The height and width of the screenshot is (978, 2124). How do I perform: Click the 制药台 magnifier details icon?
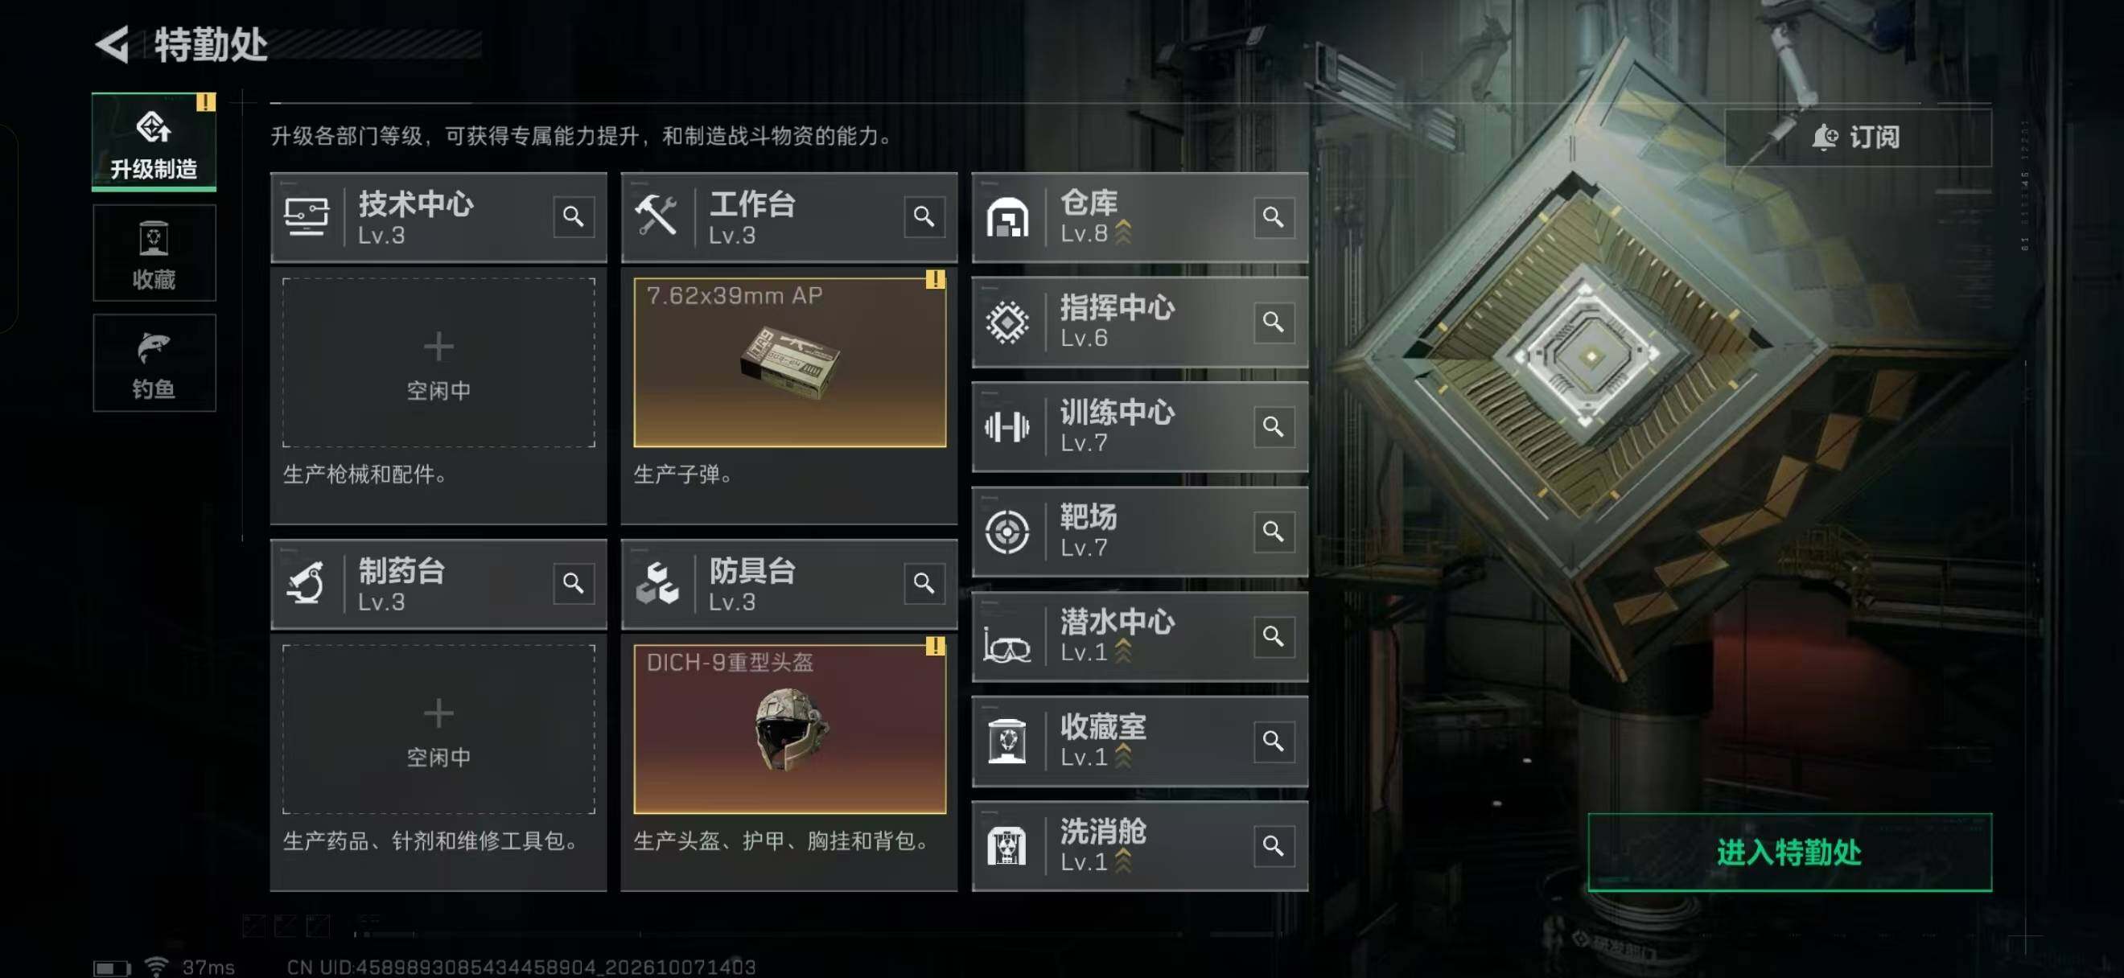click(x=573, y=583)
